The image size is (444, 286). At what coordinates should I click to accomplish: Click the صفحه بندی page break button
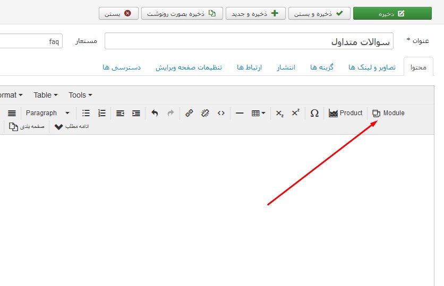click(27, 126)
